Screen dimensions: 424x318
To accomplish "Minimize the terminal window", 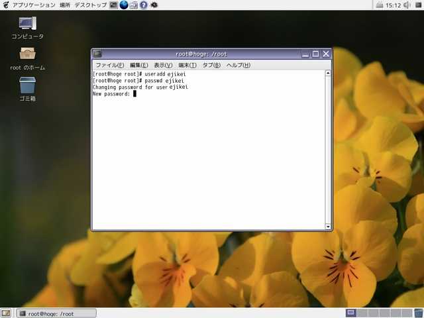I will 305,54.
